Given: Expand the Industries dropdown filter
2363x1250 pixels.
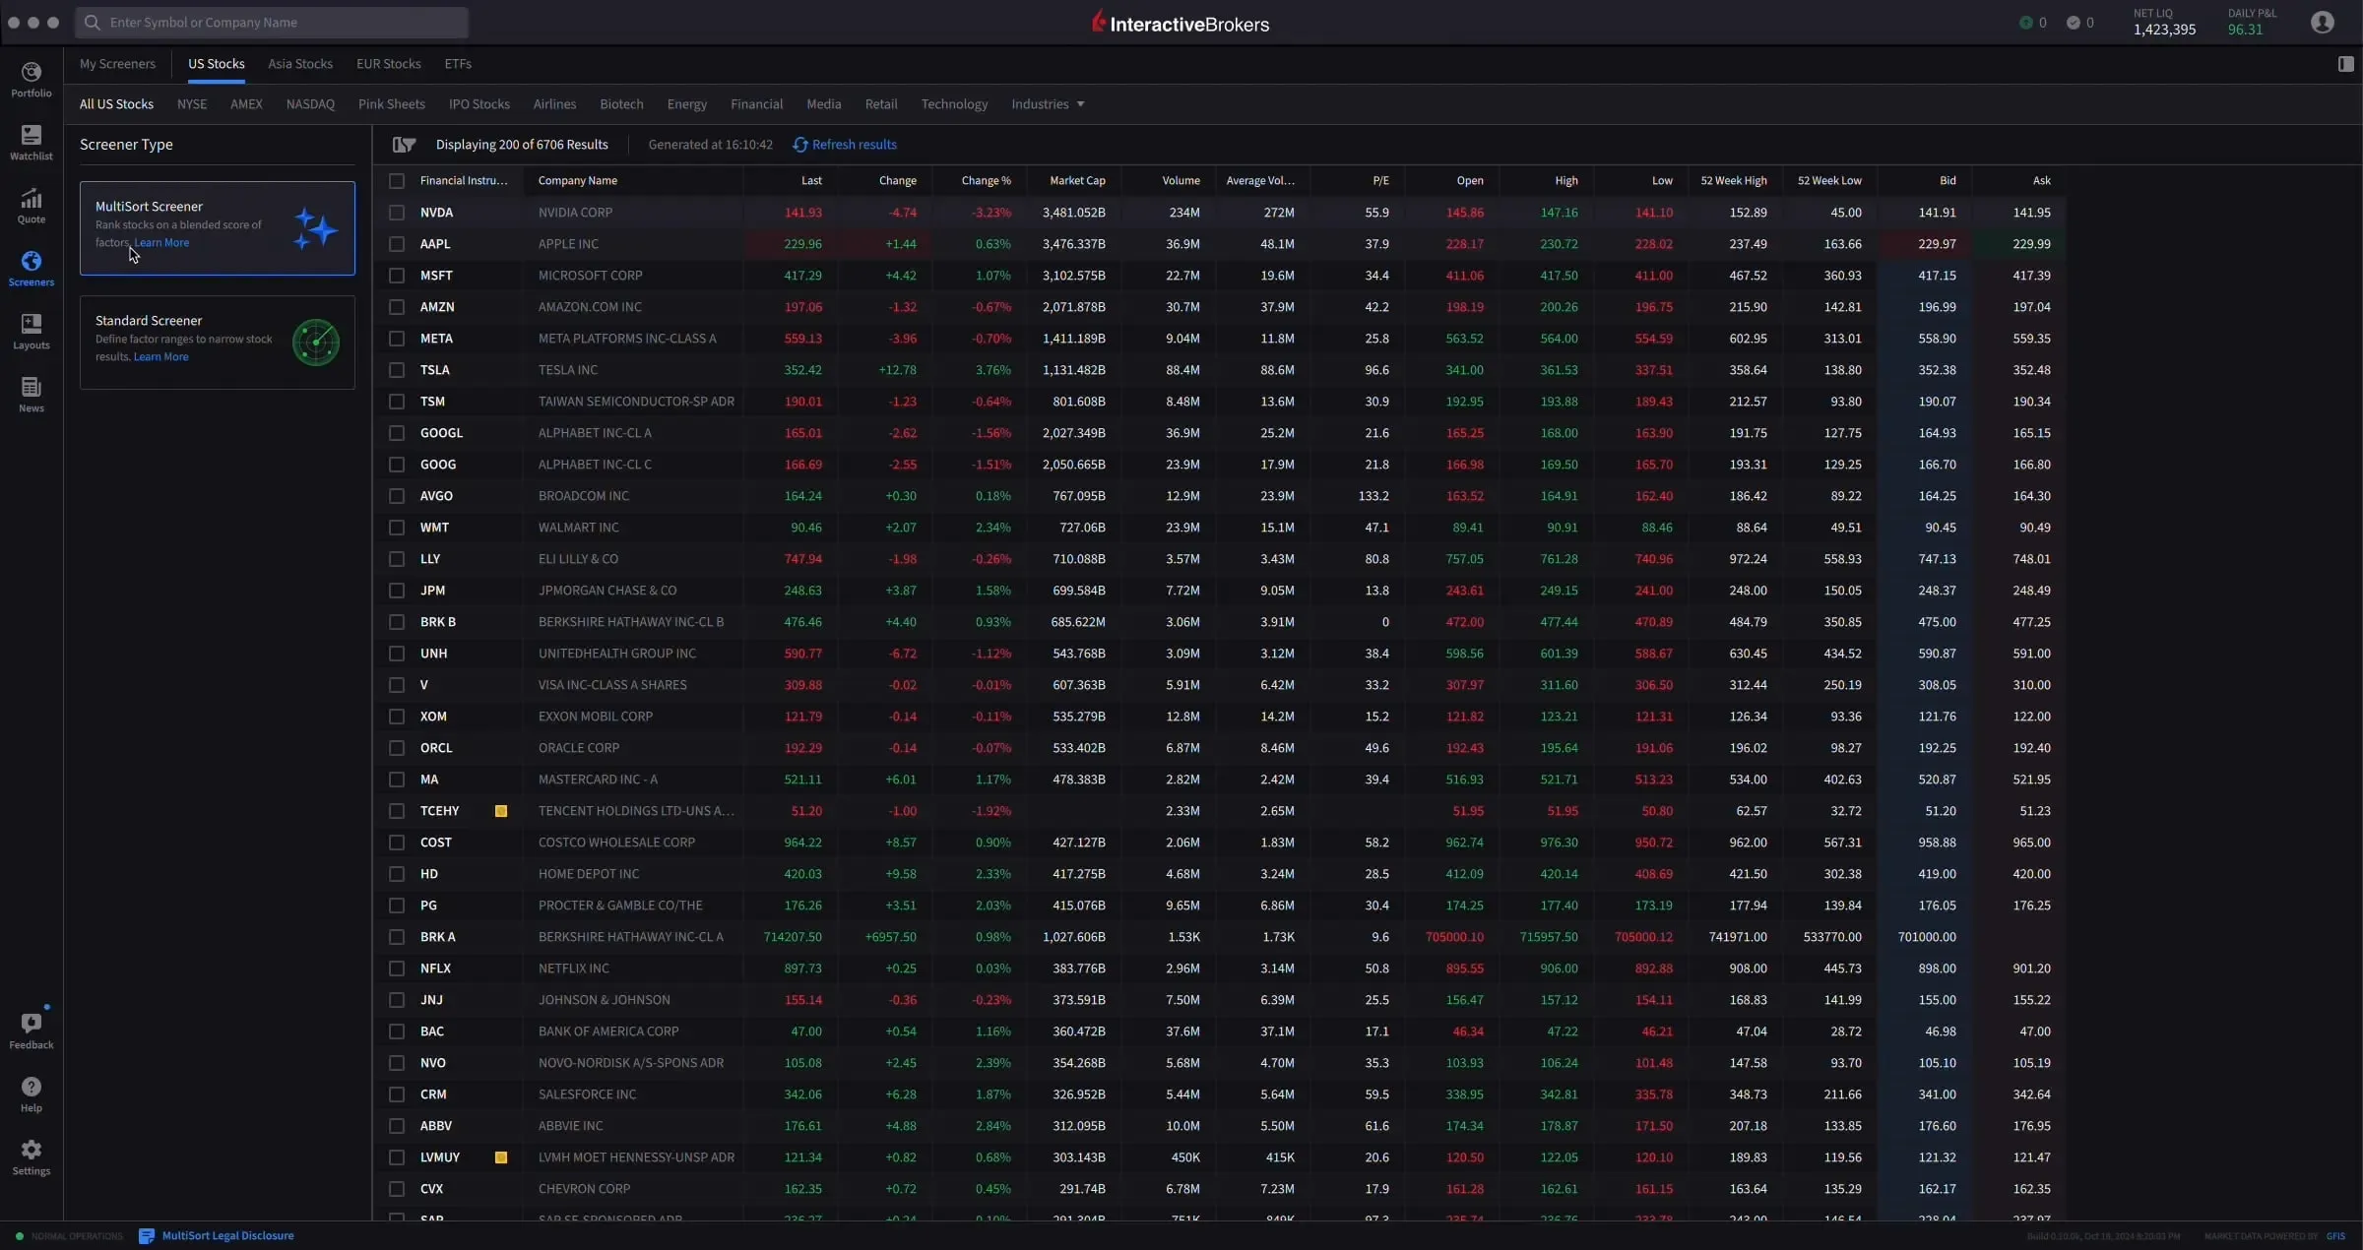Looking at the screenshot, I should pyautogui.click(x=1047, y=104).
